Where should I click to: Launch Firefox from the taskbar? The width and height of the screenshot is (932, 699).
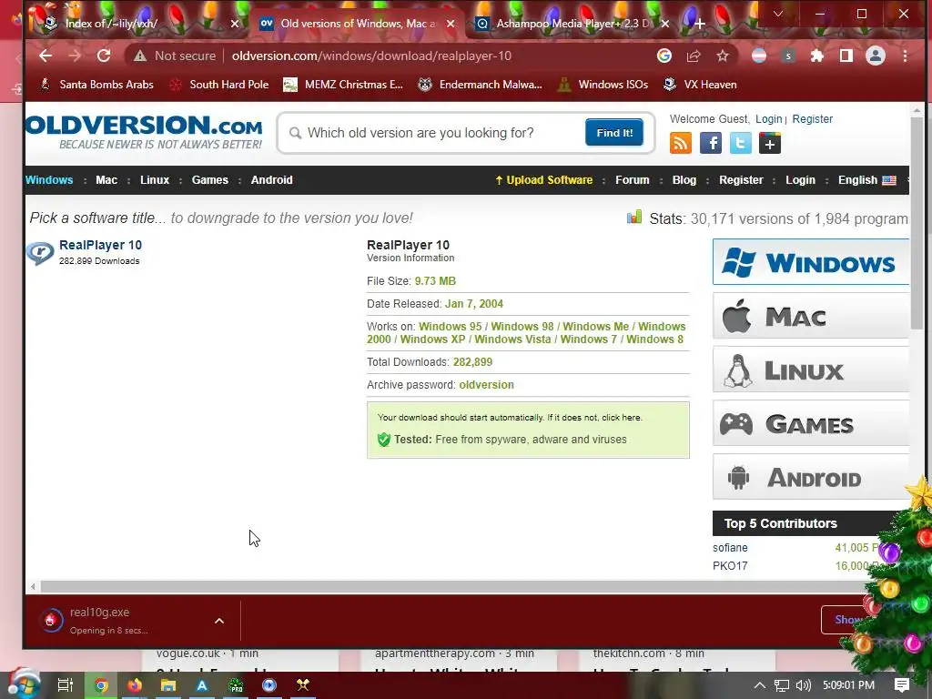tap(135, 685)
